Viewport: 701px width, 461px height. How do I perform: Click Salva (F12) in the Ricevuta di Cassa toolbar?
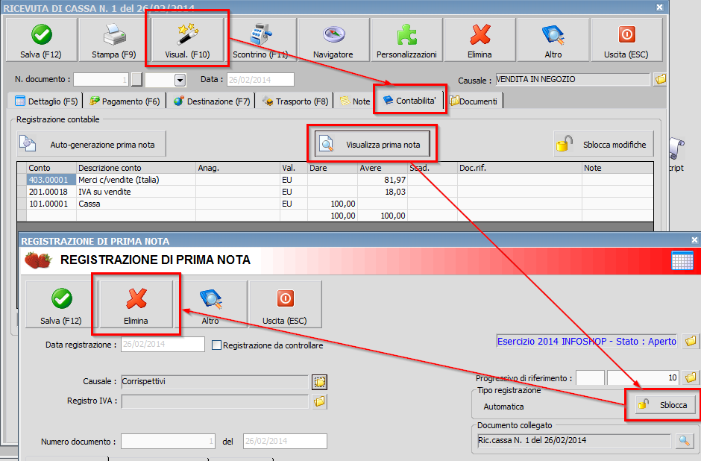[41, 40]
